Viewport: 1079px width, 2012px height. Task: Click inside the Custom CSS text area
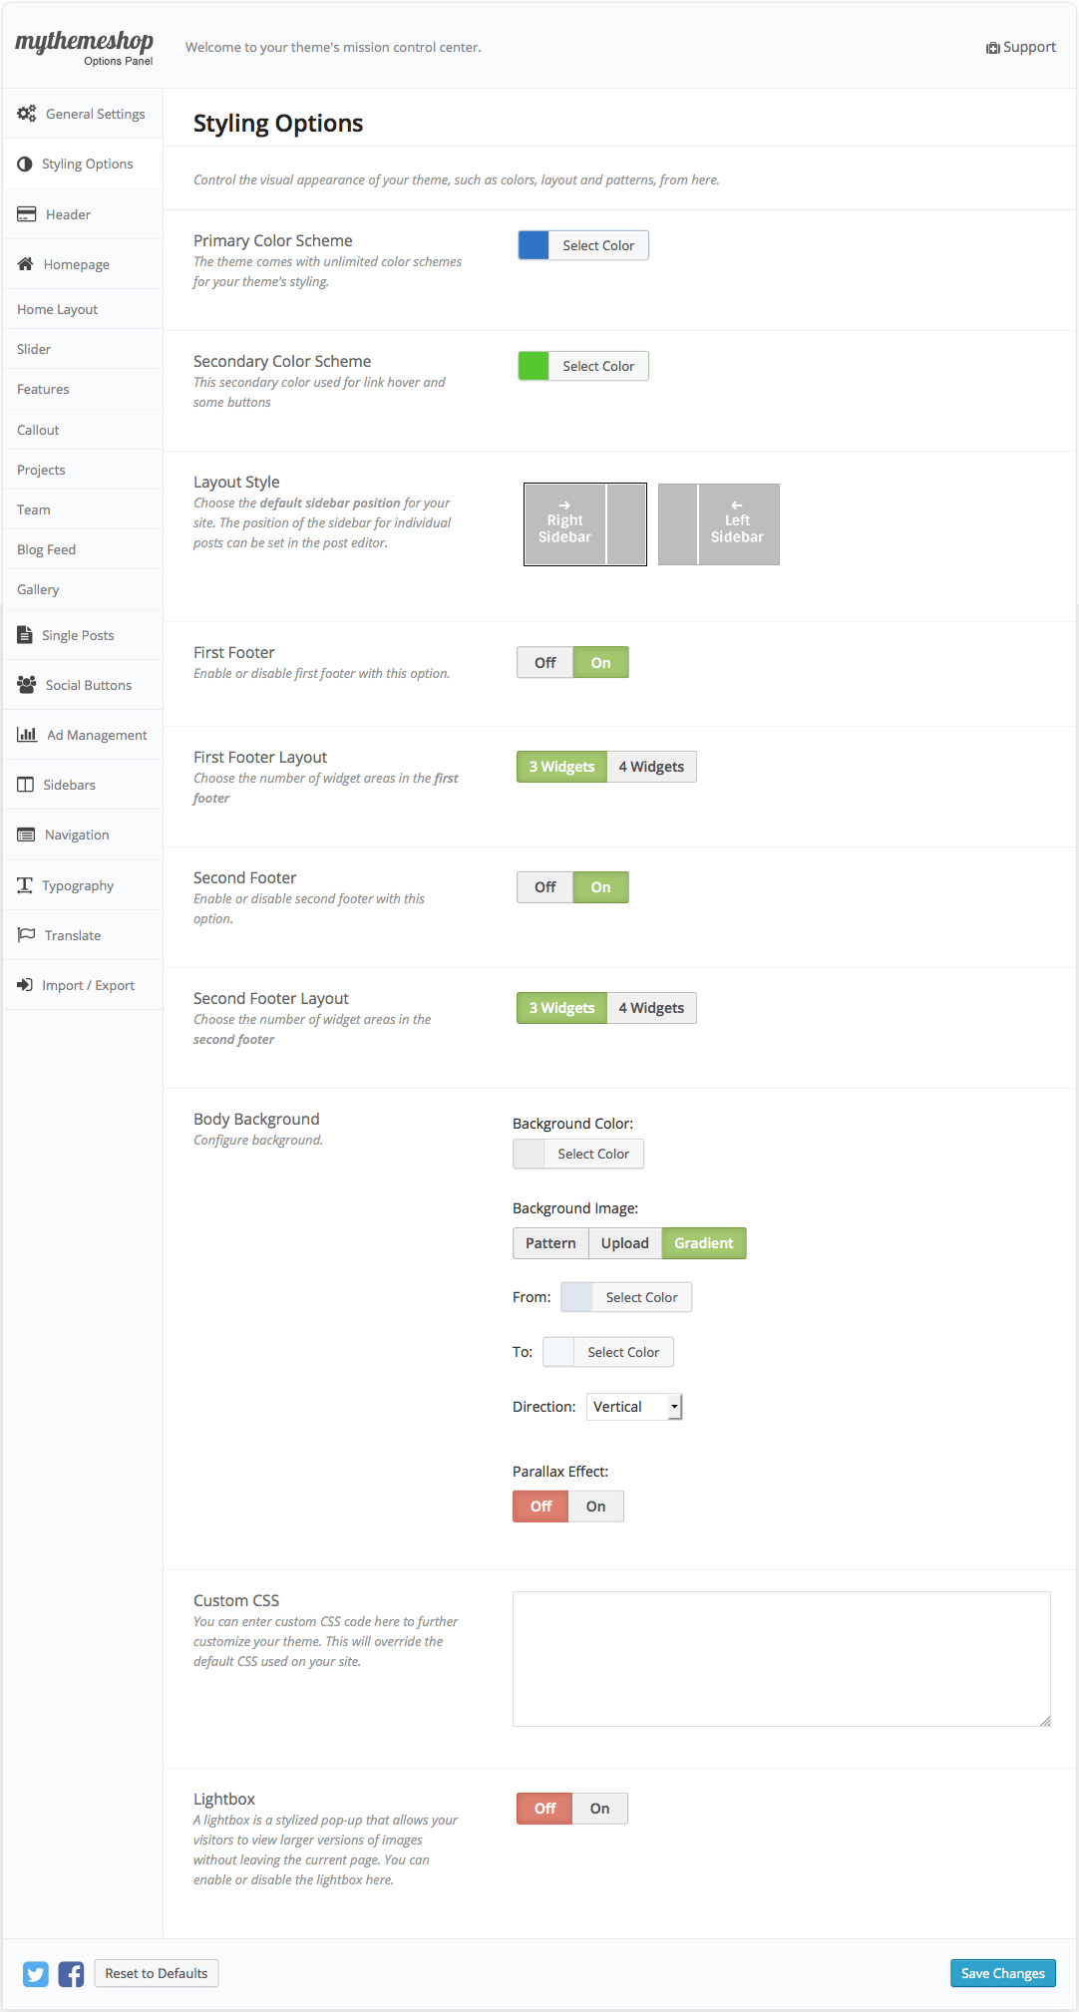tap(781, 1658)
